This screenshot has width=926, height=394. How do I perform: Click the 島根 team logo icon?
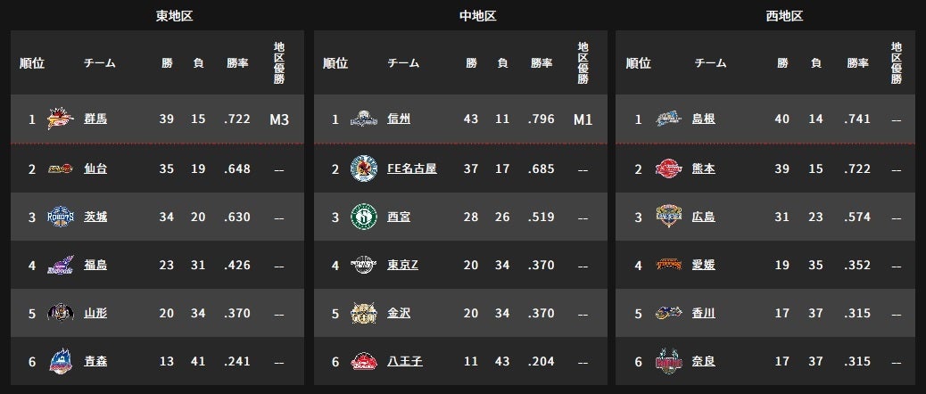pos(668,119)
